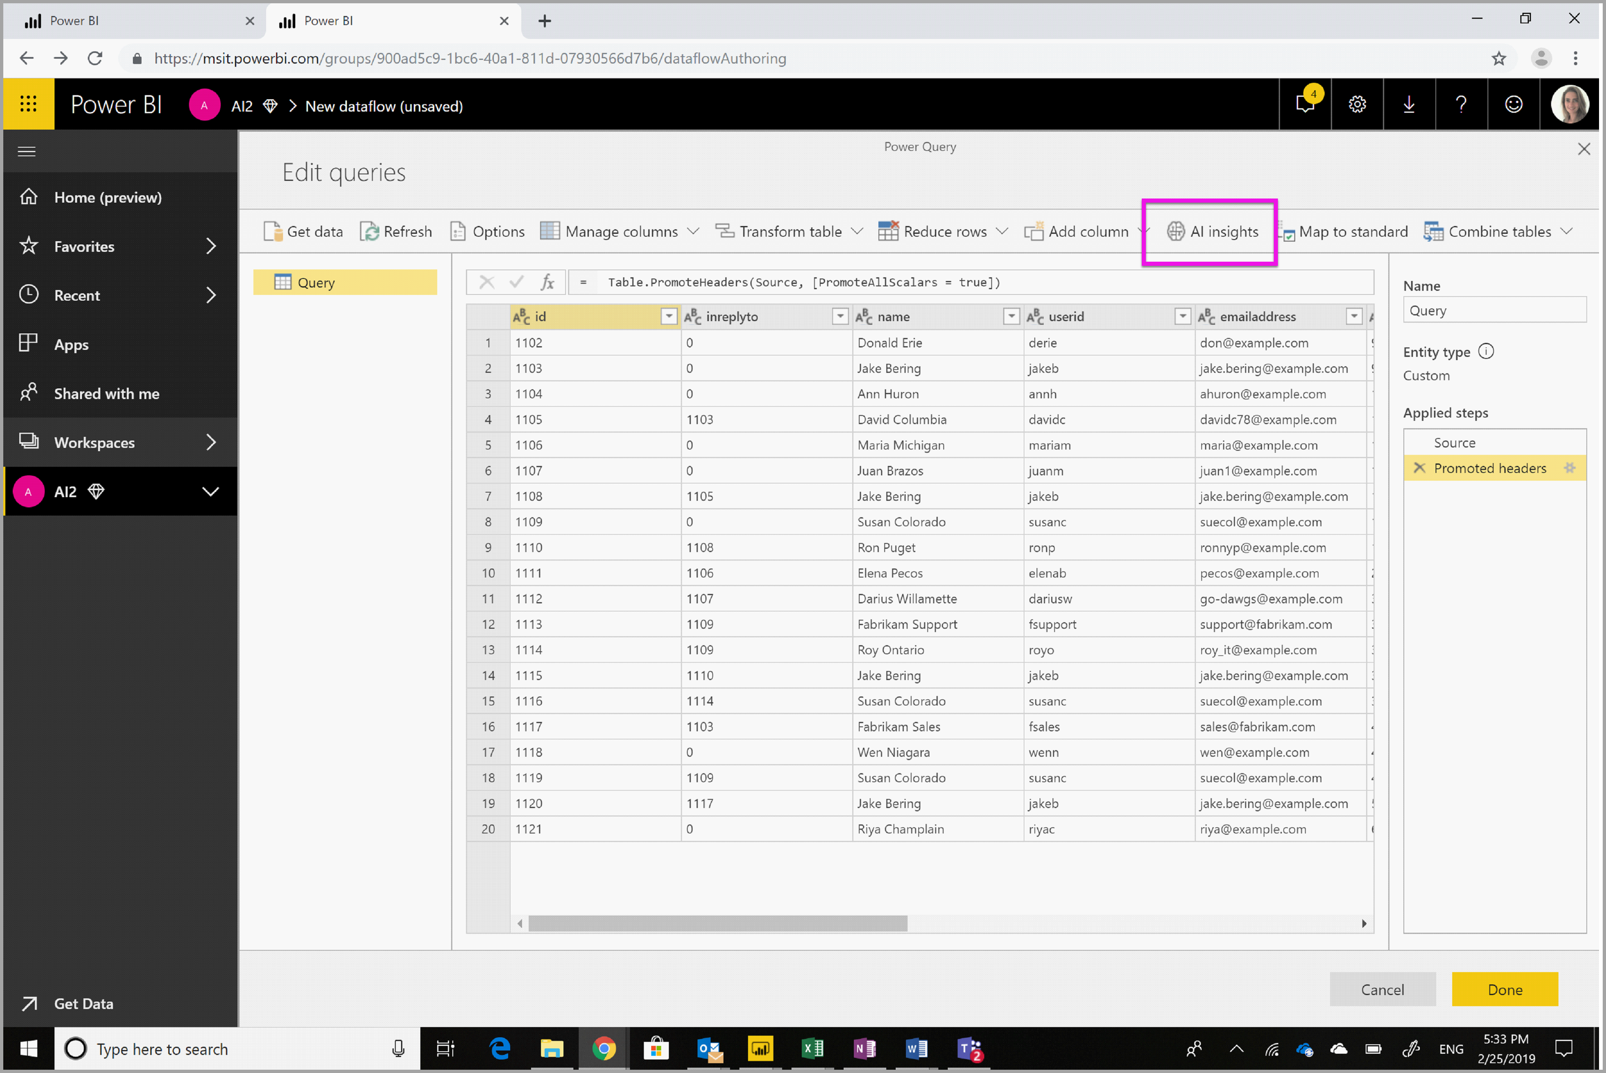This screenshot has width=1606, height=1073.
Task: Open the name column filter dropdown
Action: (x=1011, y=317)
